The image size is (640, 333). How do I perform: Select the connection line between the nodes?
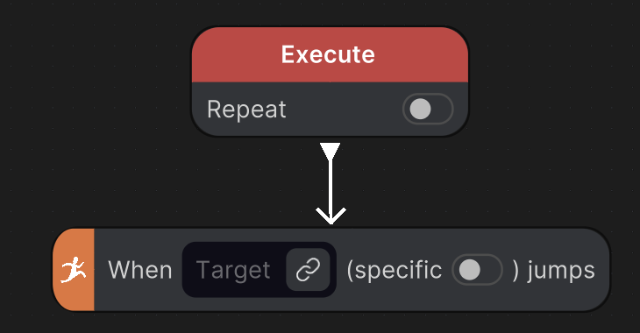click(331, 184)
